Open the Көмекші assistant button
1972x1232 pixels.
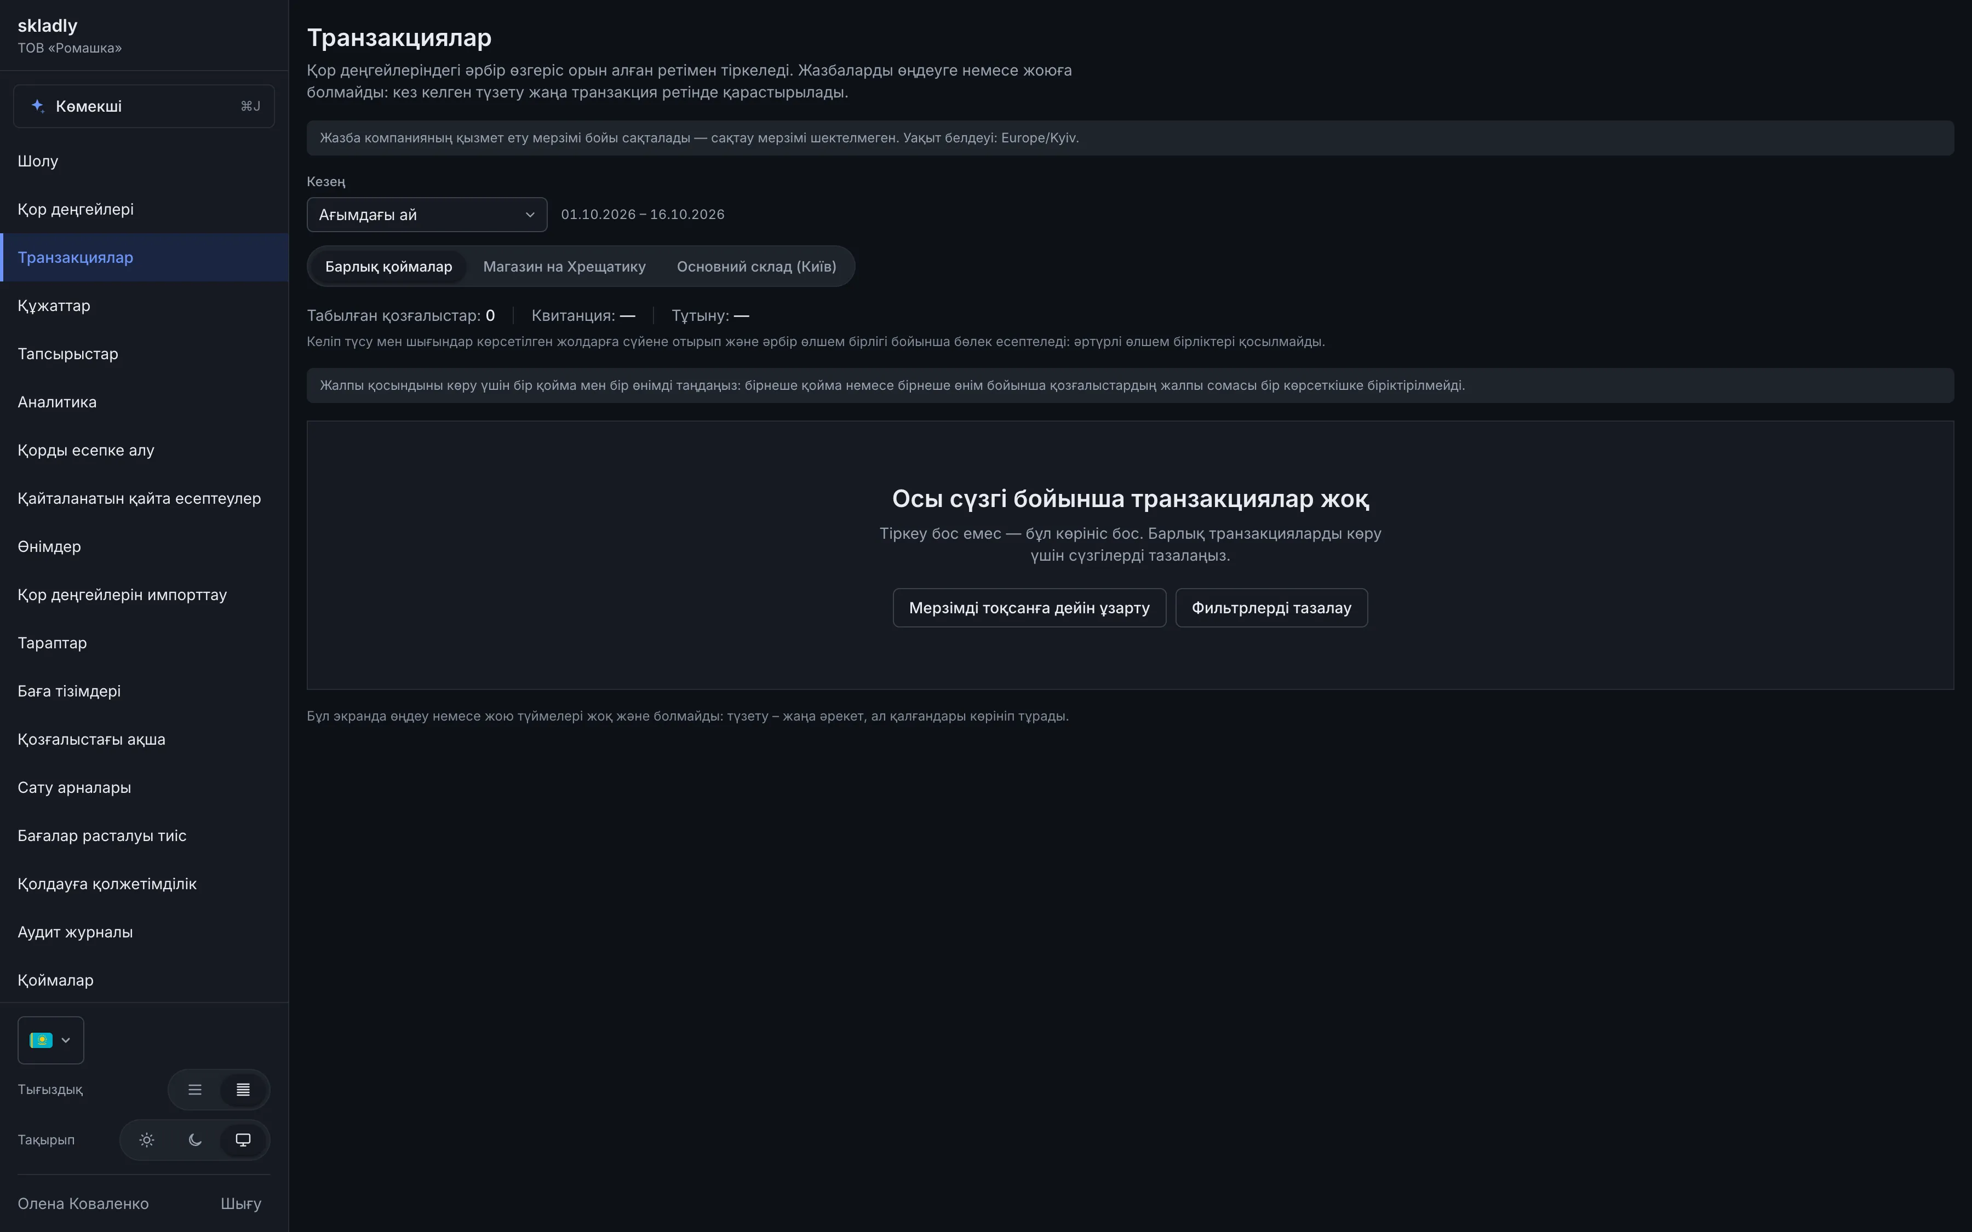click(x=144, y=106)
